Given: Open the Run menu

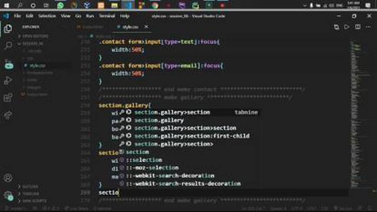Looking at the screenshot, I should click(90, 16).
